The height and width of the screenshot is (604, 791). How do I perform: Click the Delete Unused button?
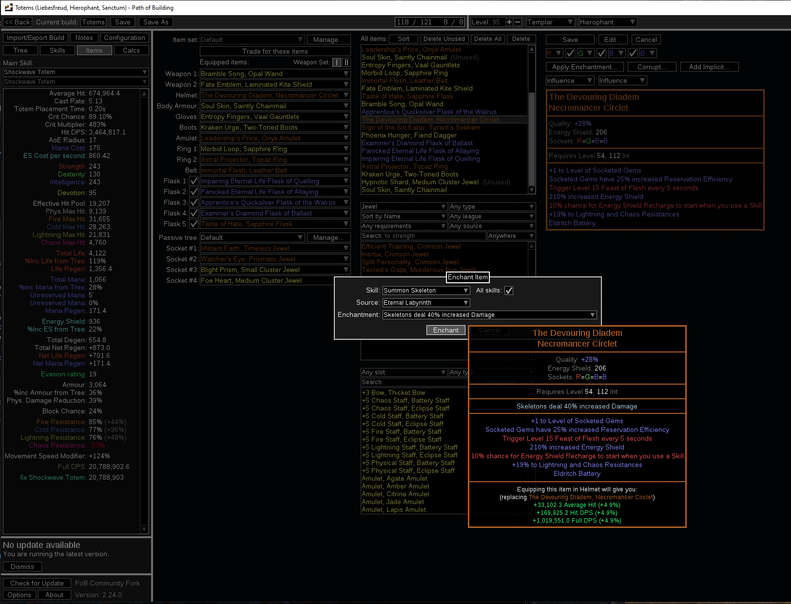(x=444, y=39)
